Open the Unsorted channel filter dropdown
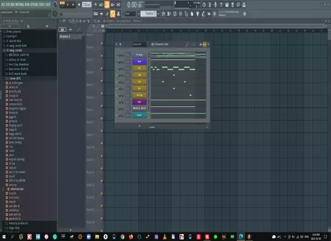331x241 pixels. (139, 44)
